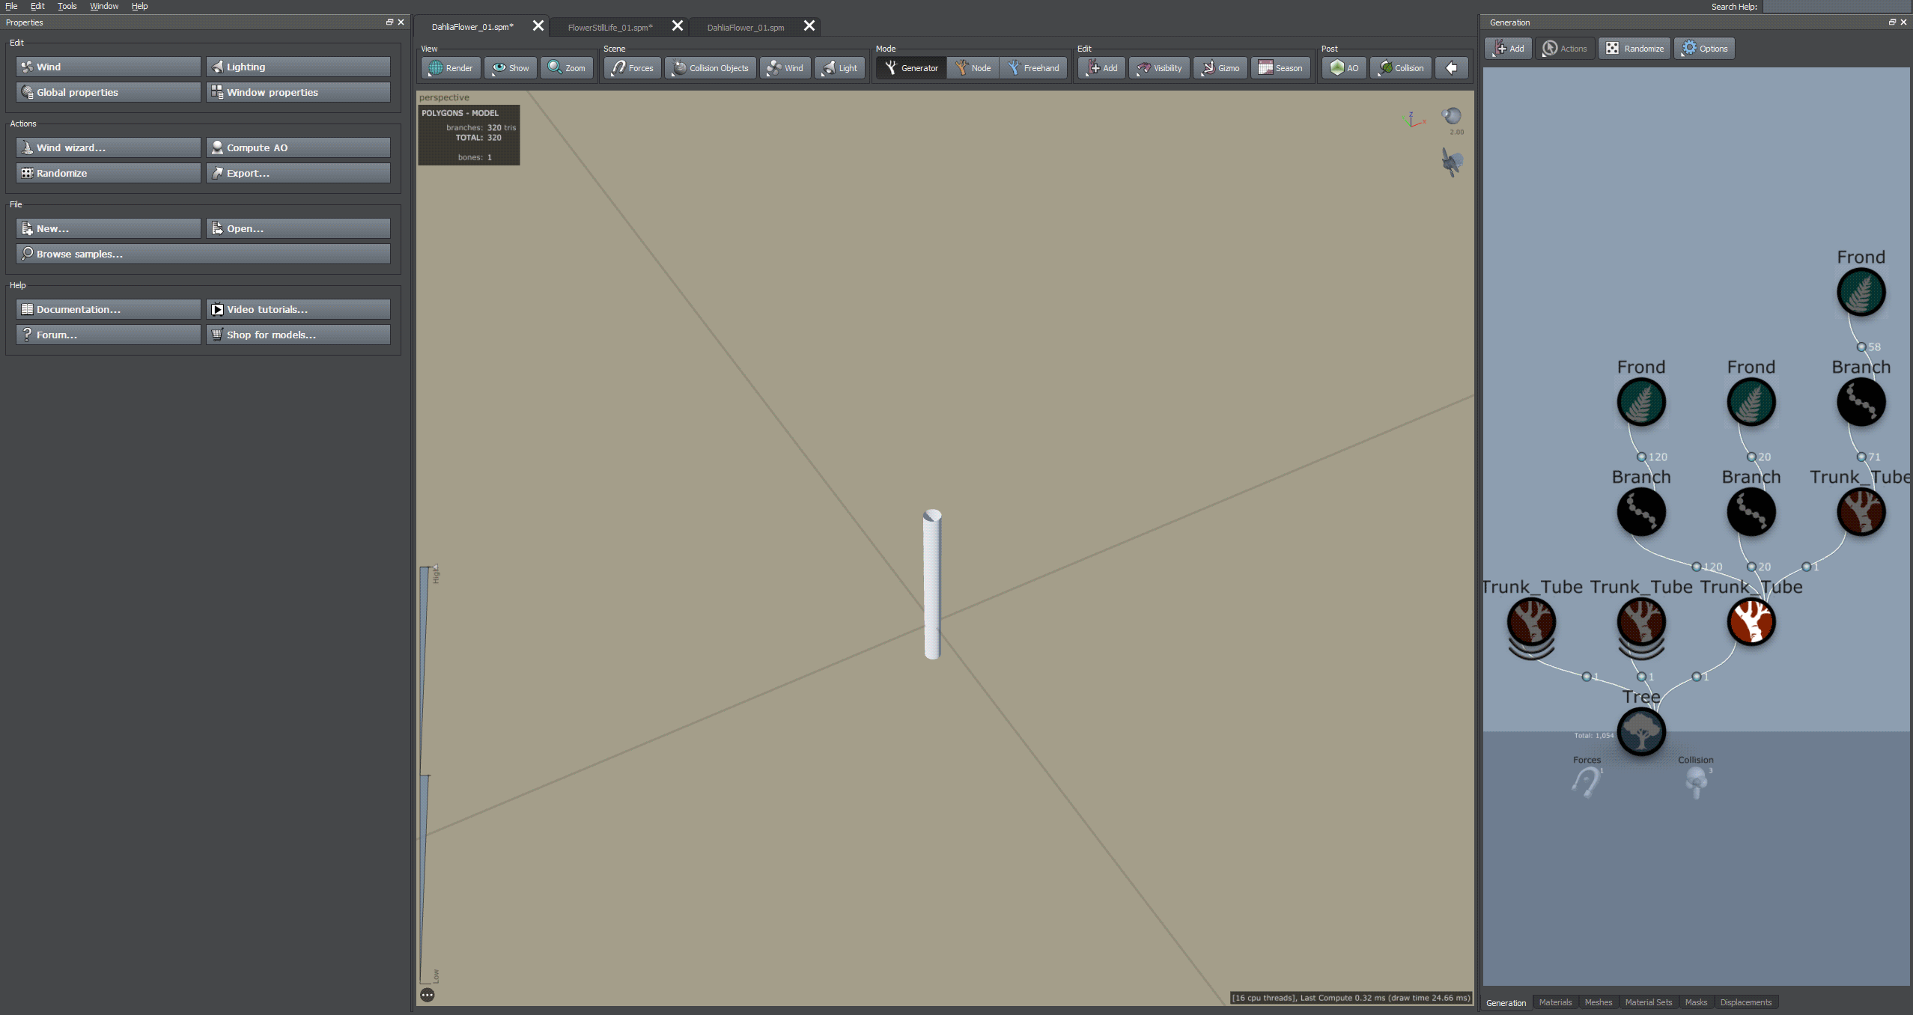The width and height of the screenshot is (1913, 1015).
Task: Select the Tree root node icon
Action: click(1640, 731)
